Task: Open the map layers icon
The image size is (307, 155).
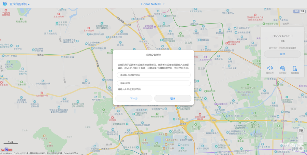Action: [x=301, y=130]
